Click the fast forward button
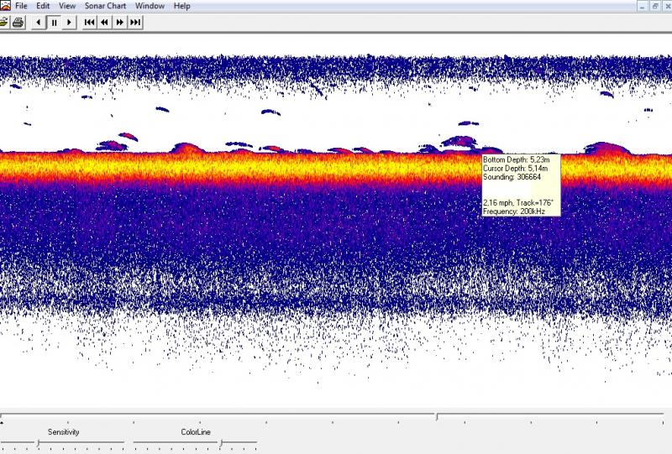672x454 pixels. (119, 23)
